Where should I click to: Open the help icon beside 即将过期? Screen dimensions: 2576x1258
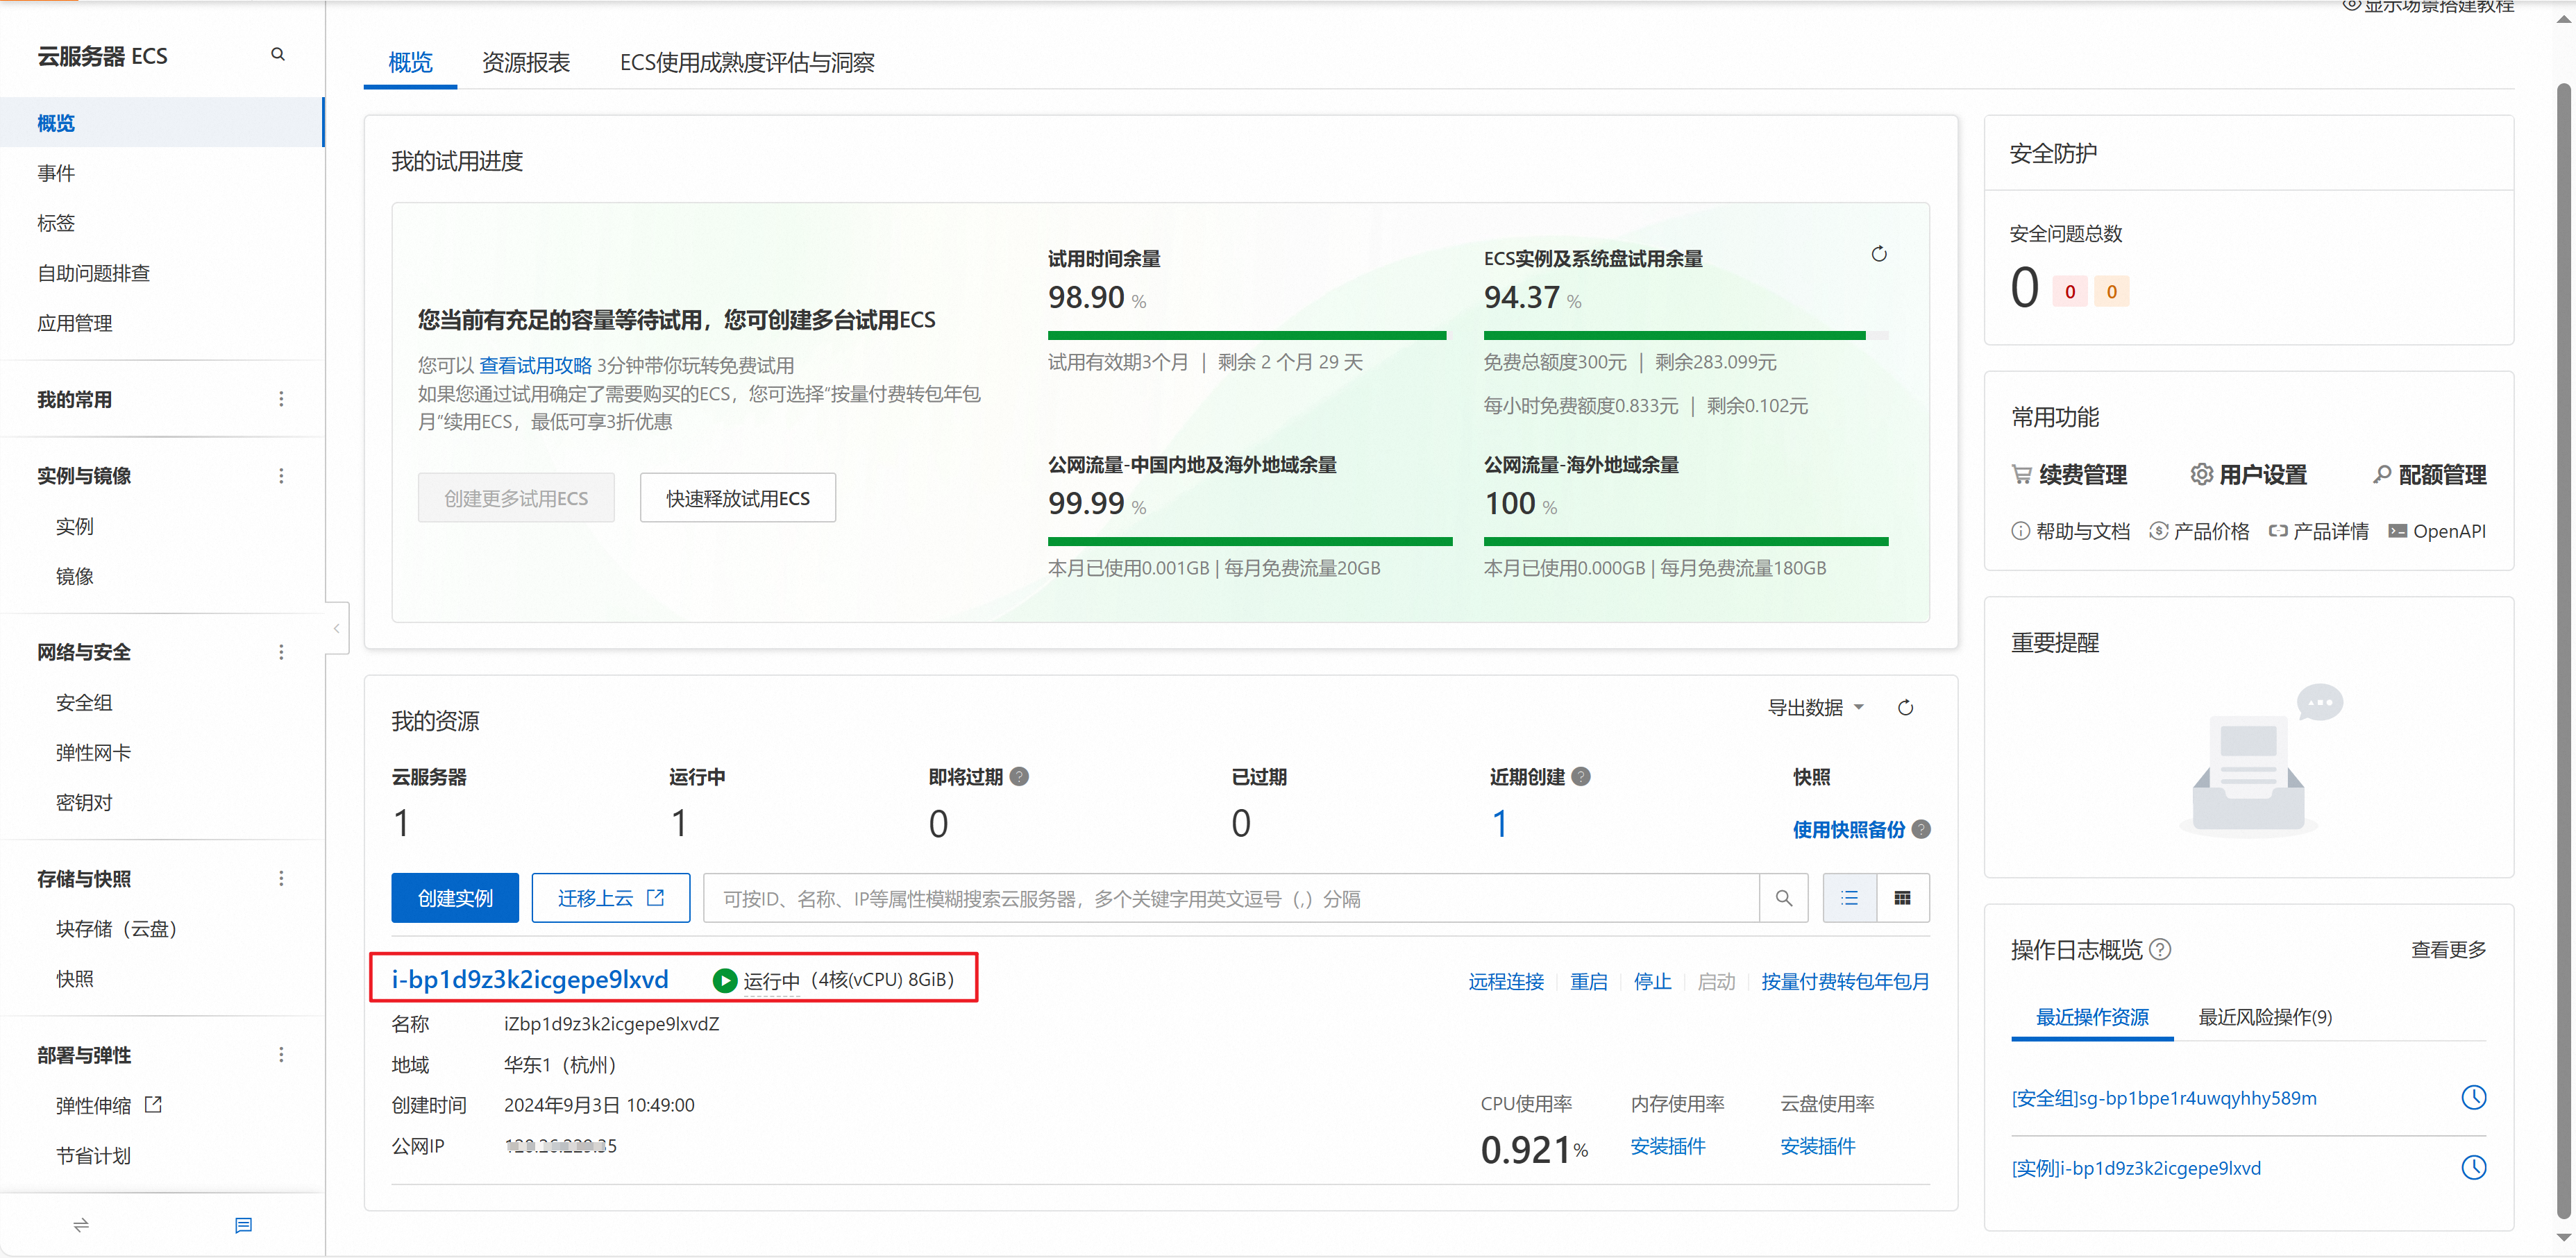point(1019,777)
